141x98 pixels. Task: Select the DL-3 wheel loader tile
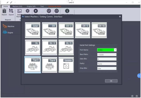pos(50,47)
